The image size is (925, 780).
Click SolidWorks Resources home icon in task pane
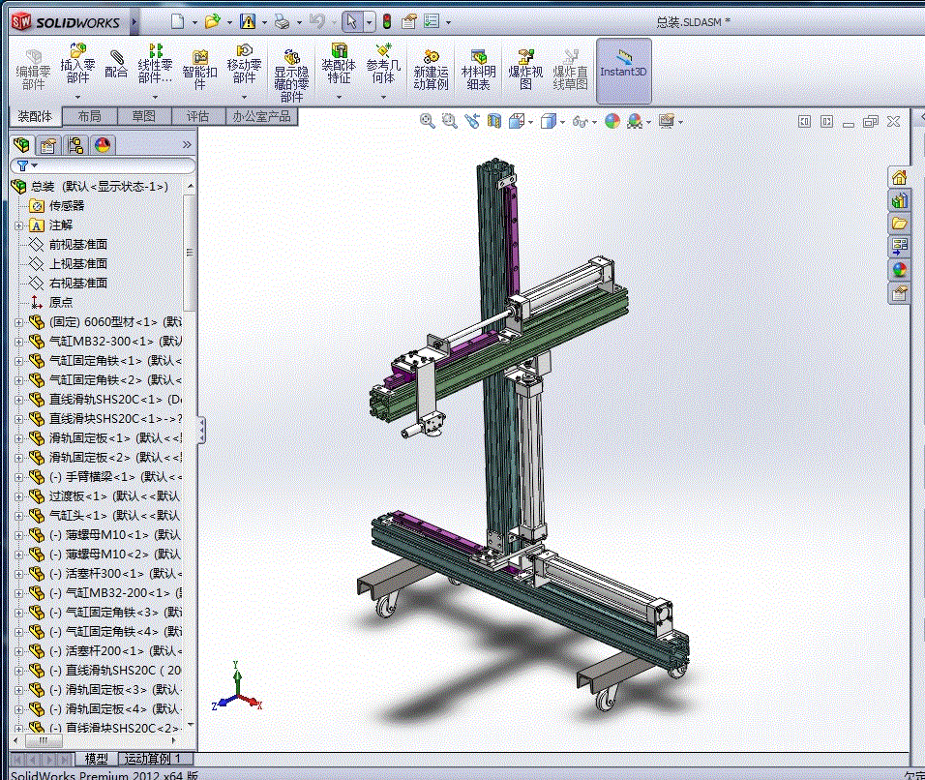coord(899,178)
